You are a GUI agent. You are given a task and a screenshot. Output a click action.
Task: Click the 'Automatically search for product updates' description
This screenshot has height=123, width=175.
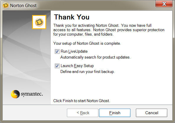coord(95,57)
